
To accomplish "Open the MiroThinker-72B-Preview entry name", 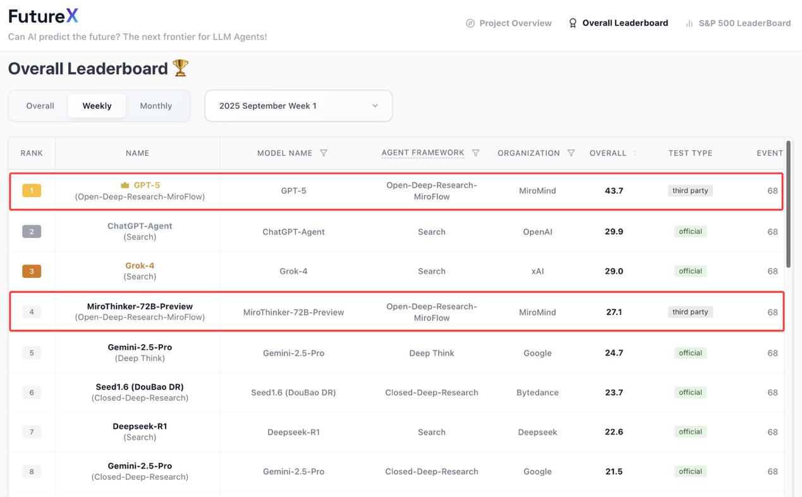I will coord(140,306).
